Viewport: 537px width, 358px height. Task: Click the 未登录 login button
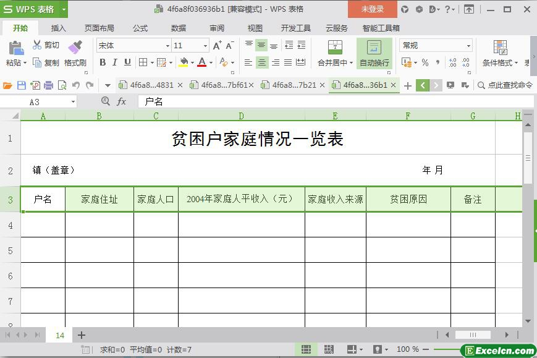372,9
